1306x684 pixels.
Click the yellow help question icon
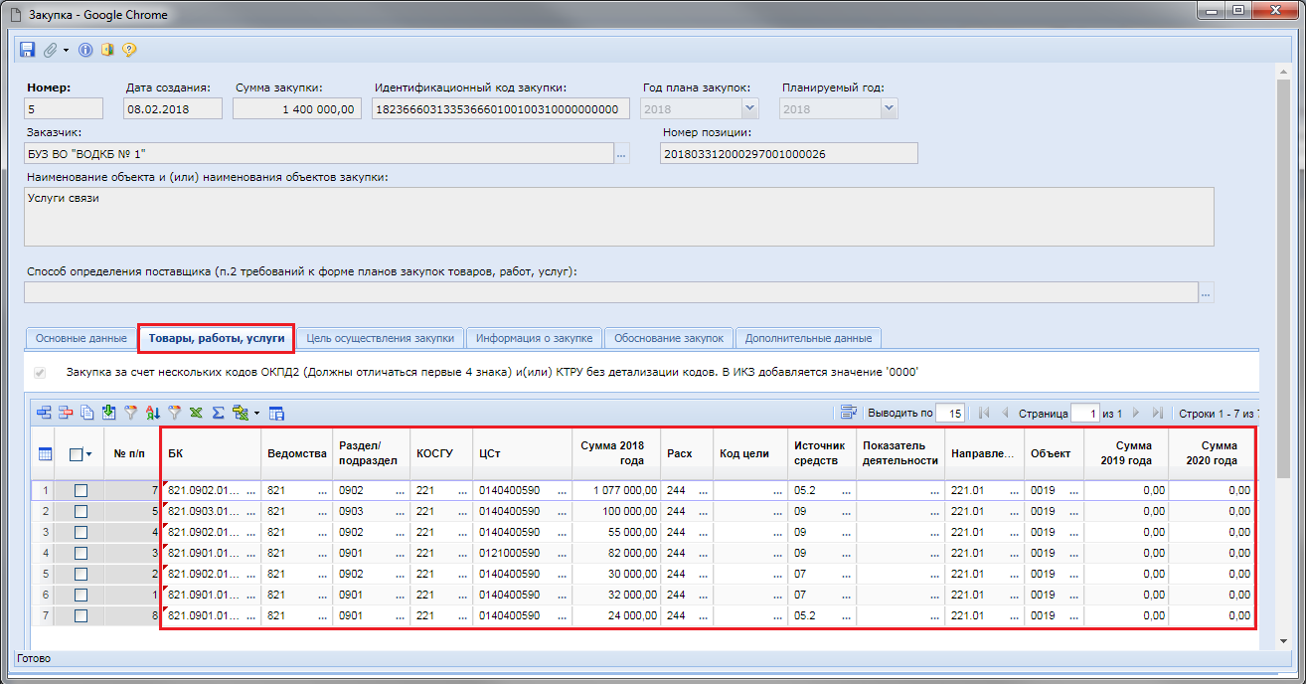click(x=128, y=50)
